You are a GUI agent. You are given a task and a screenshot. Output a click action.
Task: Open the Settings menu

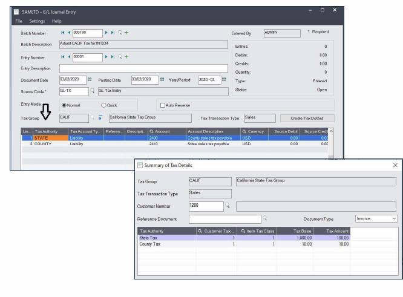(37, 21)
